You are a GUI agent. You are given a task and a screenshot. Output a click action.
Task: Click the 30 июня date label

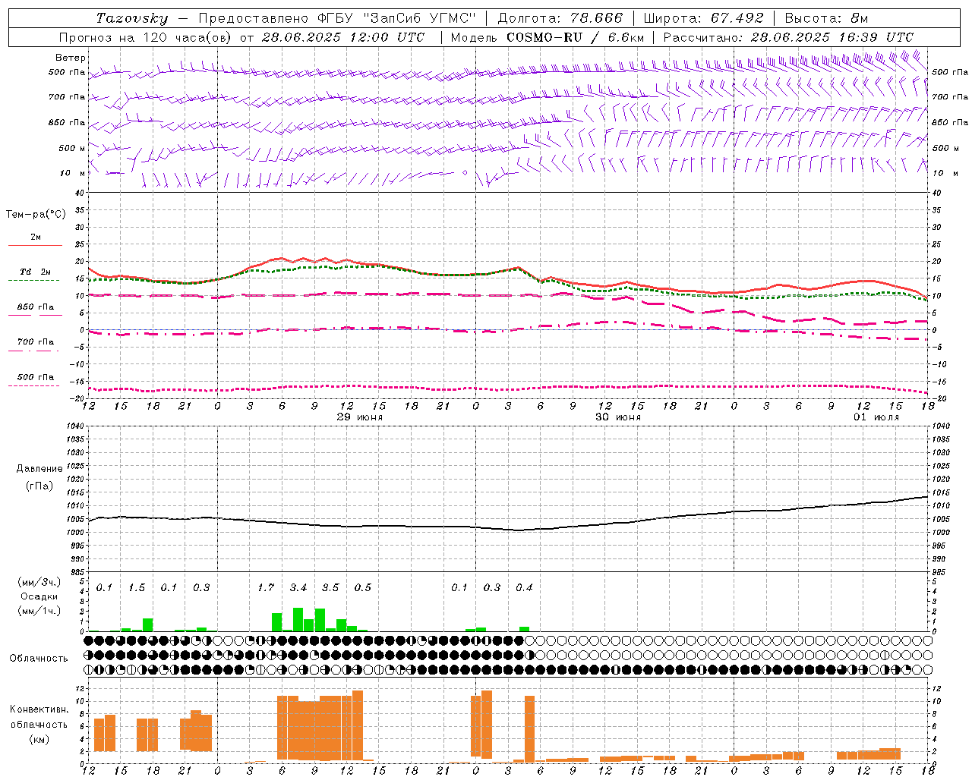[618, 417]
